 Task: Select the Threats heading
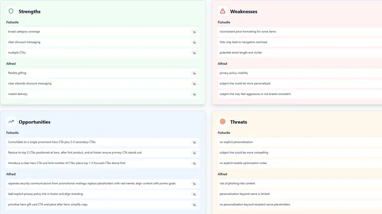[239, 122]
